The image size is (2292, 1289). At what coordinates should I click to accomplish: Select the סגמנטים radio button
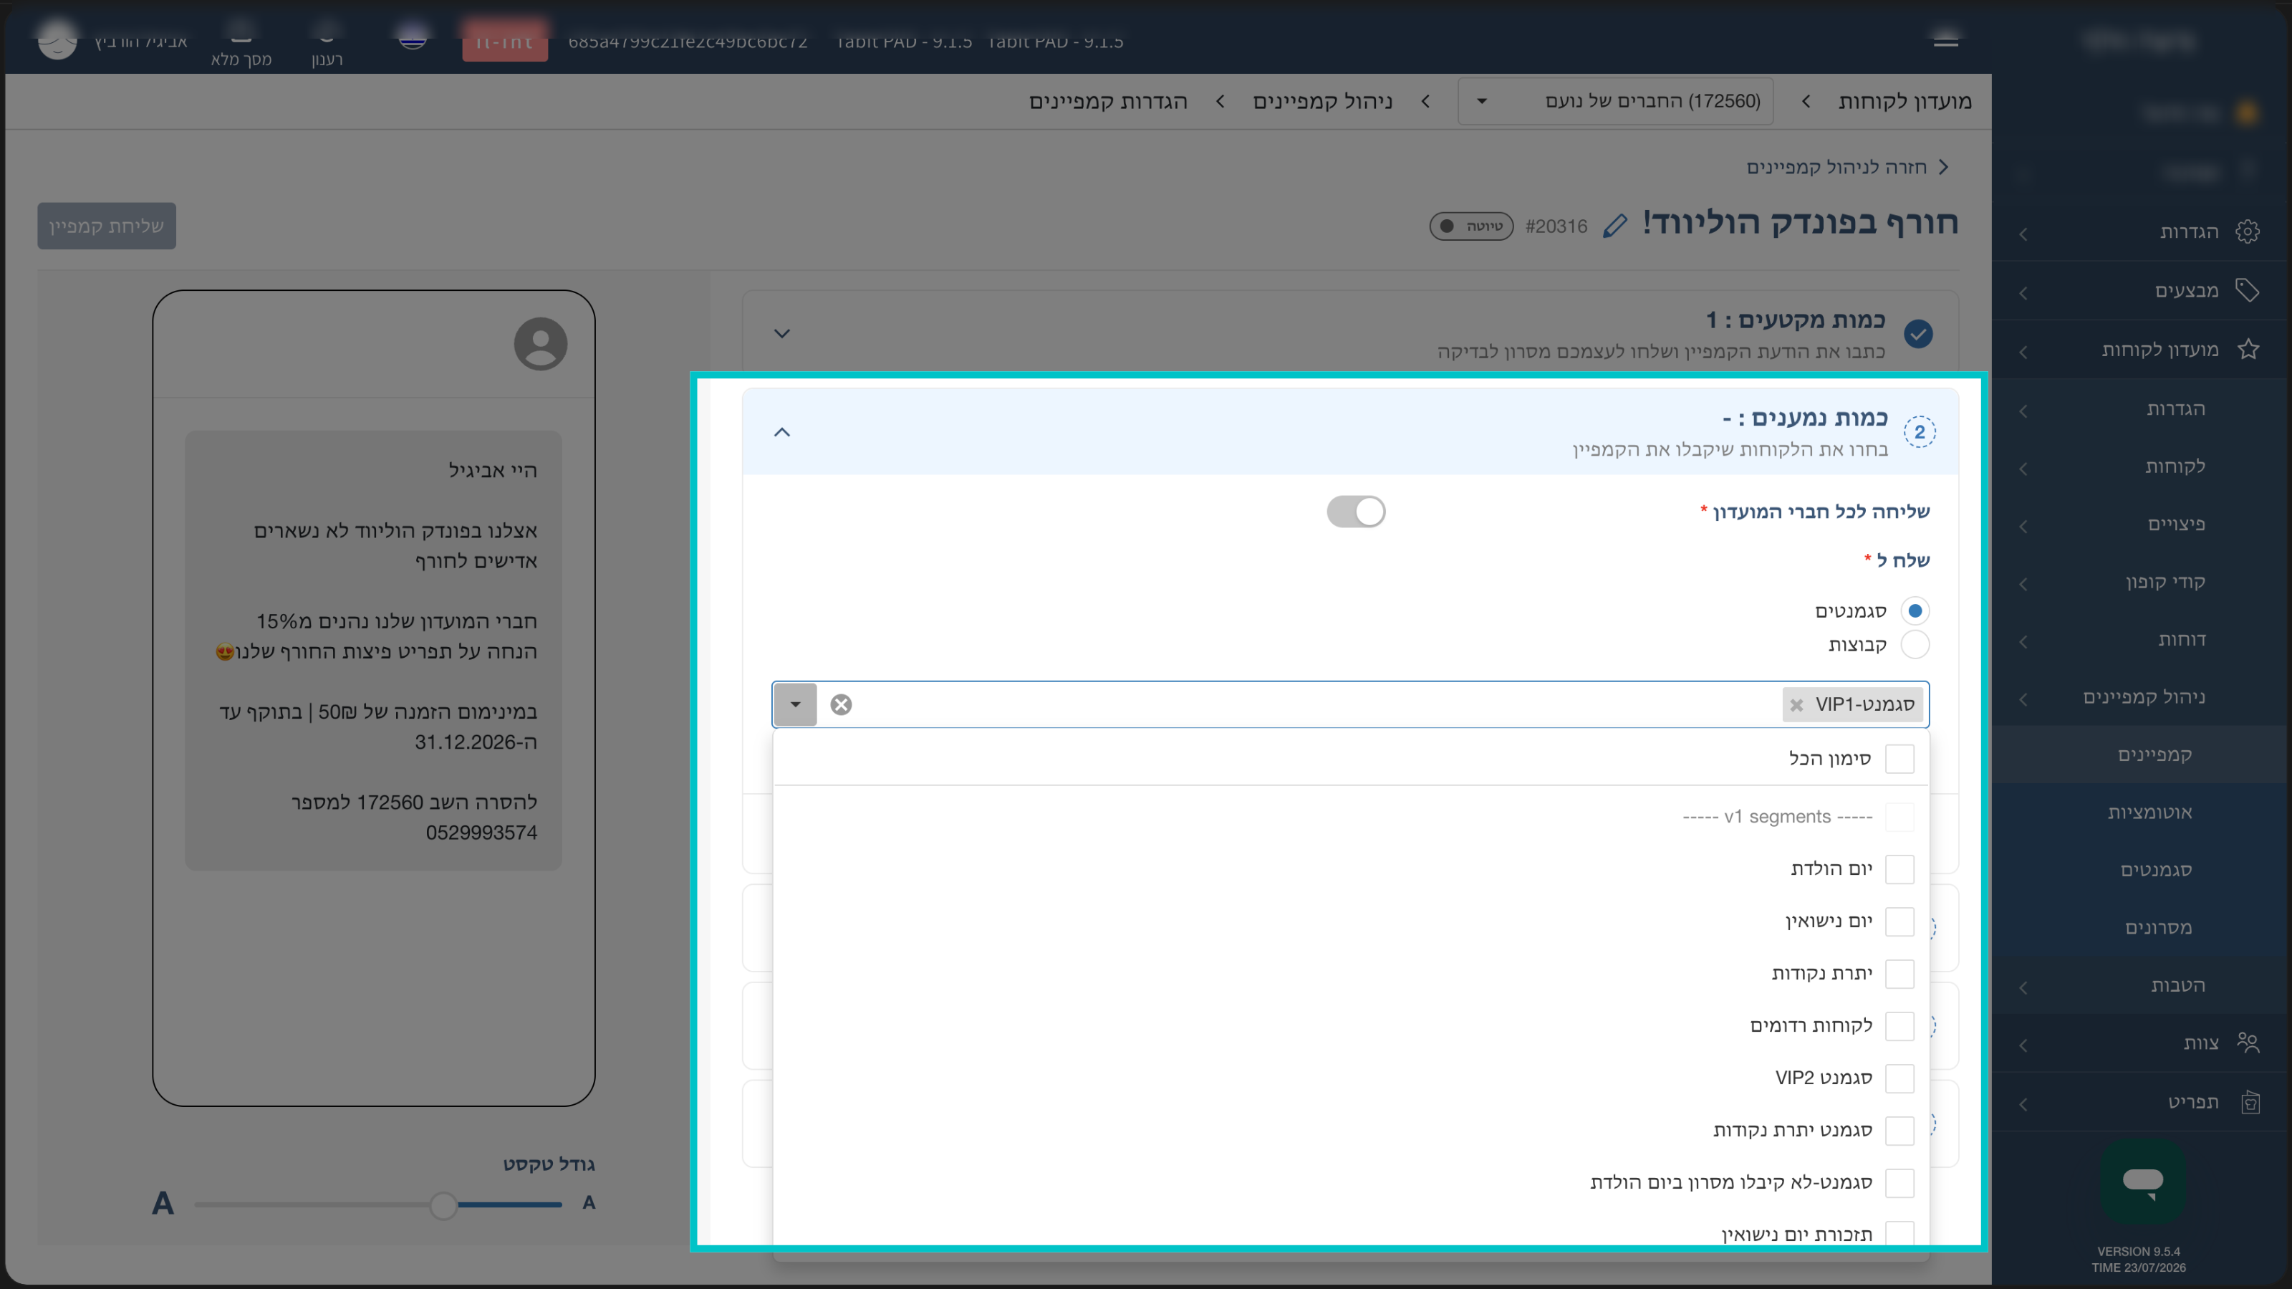pos(1915,610)
